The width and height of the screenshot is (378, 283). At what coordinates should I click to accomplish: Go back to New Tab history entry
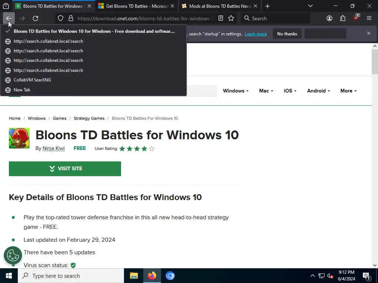[x=93, y=90]
